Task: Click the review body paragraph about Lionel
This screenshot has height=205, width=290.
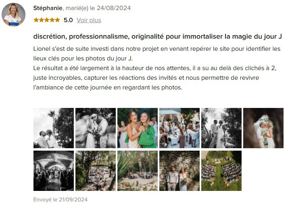Action: (x=157, y=68)
